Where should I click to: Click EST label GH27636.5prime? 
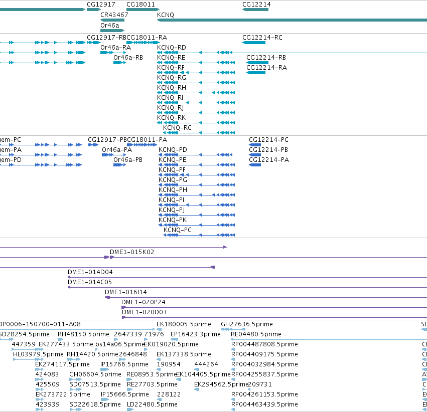247,324
